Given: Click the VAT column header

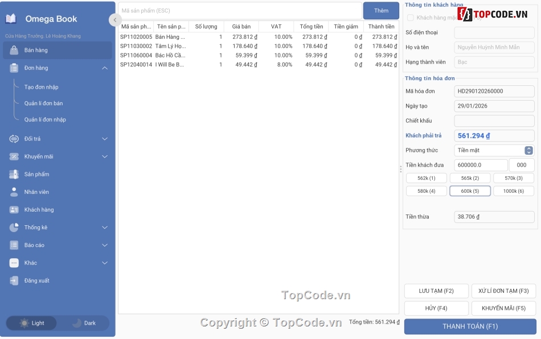Looking at the screenshot, I should pyautogui.click(x=276, y=27).
